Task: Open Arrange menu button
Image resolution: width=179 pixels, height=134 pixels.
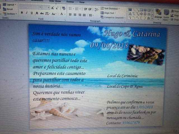Action: tap(158, 13)
